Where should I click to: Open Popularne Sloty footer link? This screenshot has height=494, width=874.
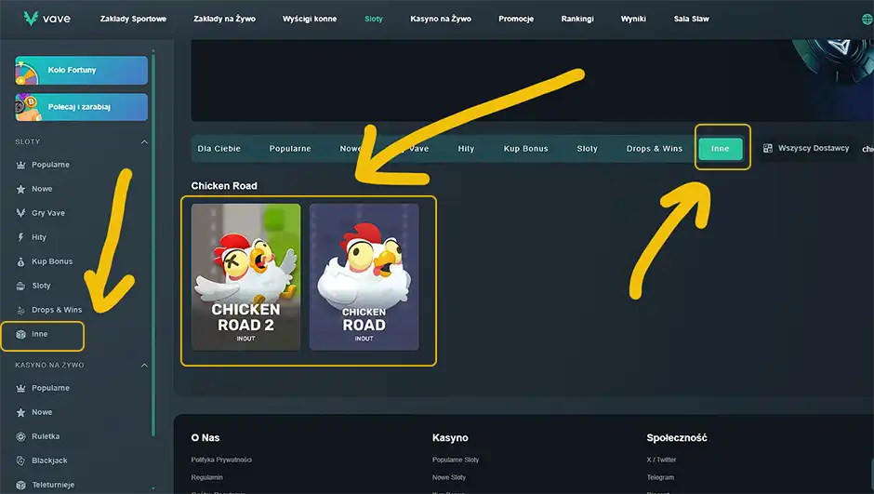456,460
